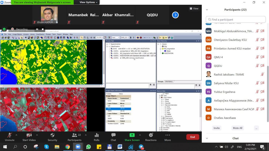The width and height of the screenshot is (269, 151).
Task: Open the Process menu in eCognition
Action: coord(48,34)
